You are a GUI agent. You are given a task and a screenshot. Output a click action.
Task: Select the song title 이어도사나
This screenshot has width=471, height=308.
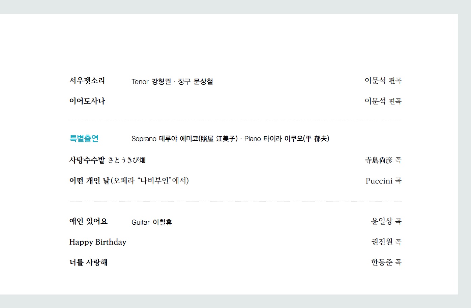[x=87, y=101]
